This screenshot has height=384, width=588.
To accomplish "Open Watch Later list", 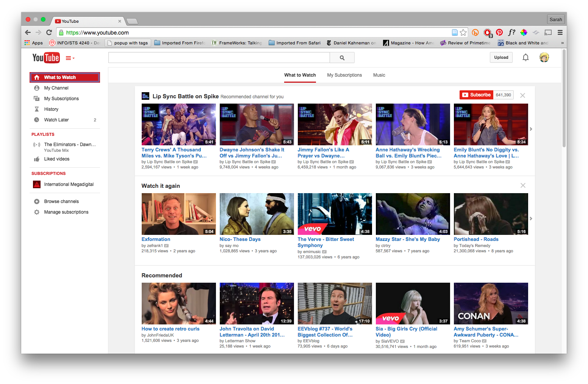I will point(65,120).
